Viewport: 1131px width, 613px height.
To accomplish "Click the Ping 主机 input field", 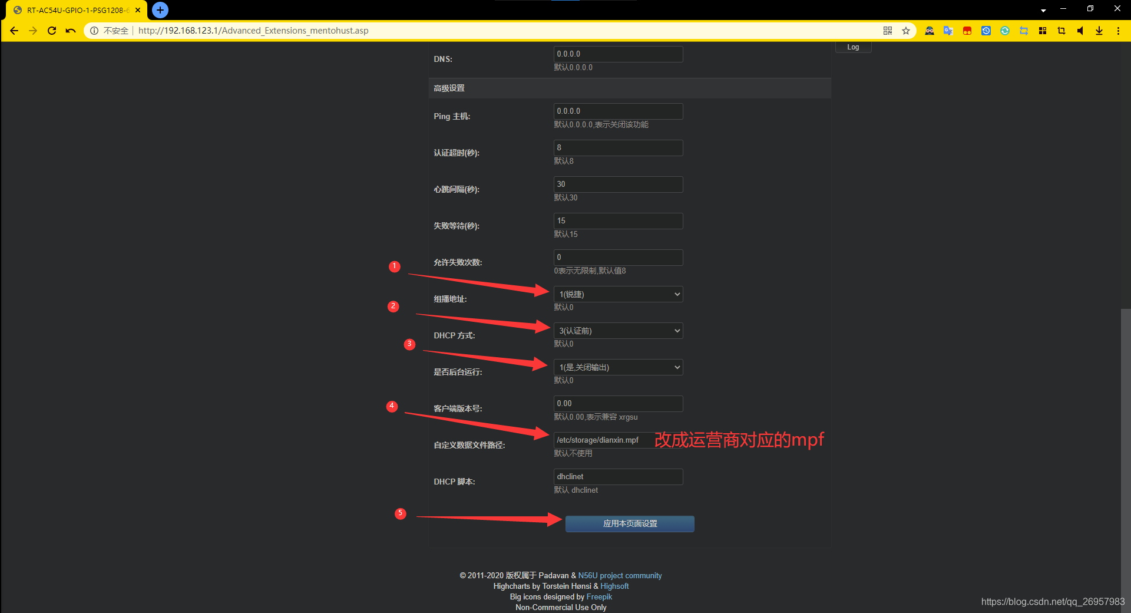I will (618, 111).
